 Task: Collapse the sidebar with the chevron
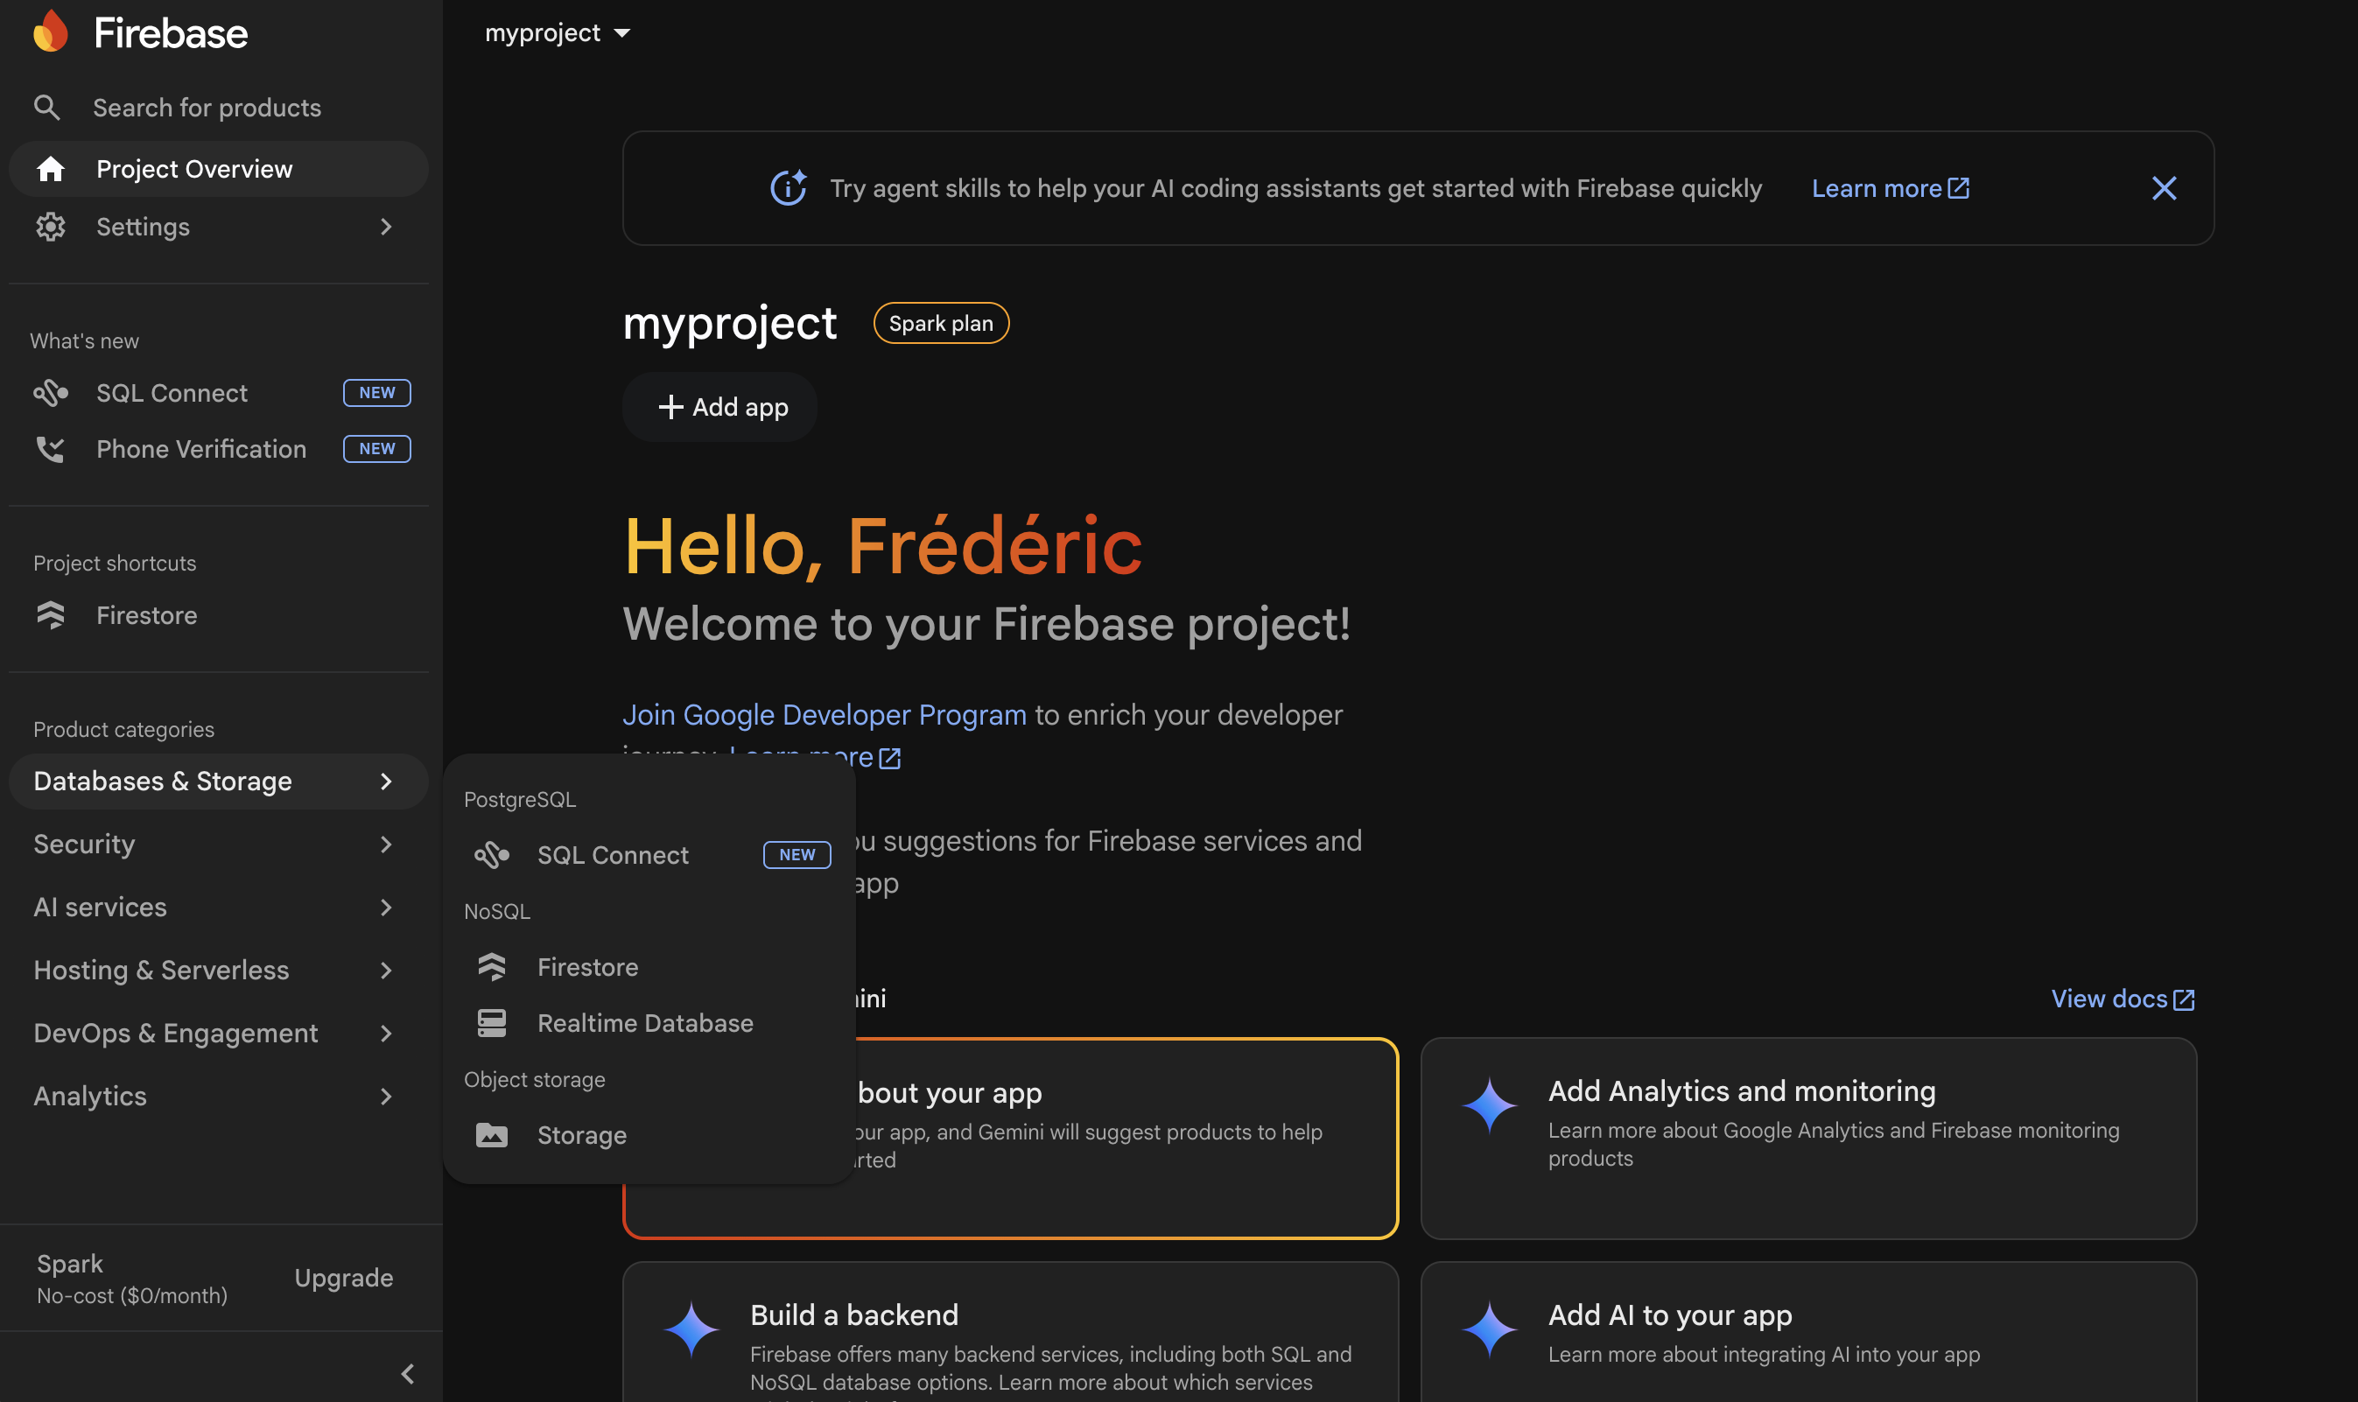[x=408, y=1374]
